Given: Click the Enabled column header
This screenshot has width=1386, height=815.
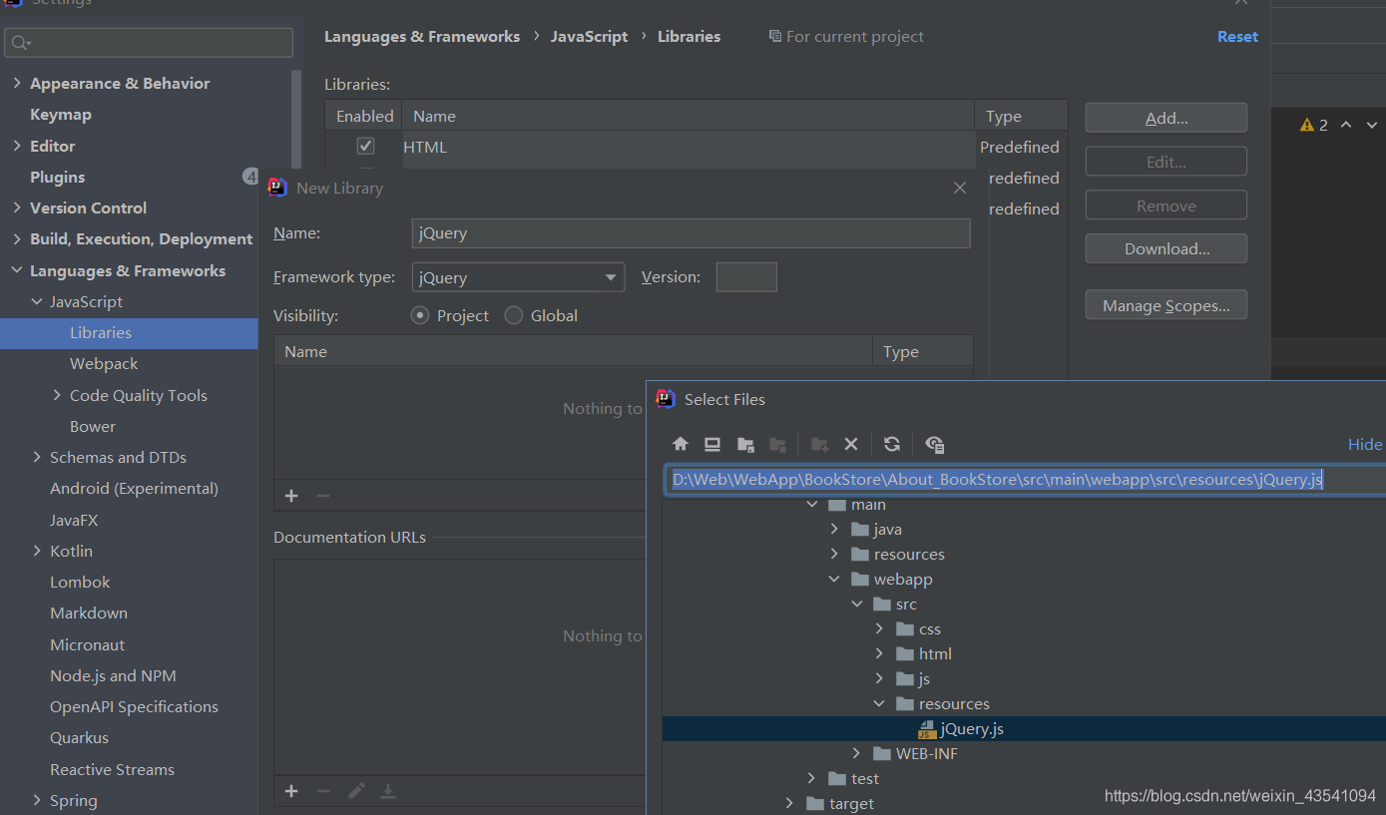Looking at the screenshot, I should pyautogui.click(x=364, y=116).
